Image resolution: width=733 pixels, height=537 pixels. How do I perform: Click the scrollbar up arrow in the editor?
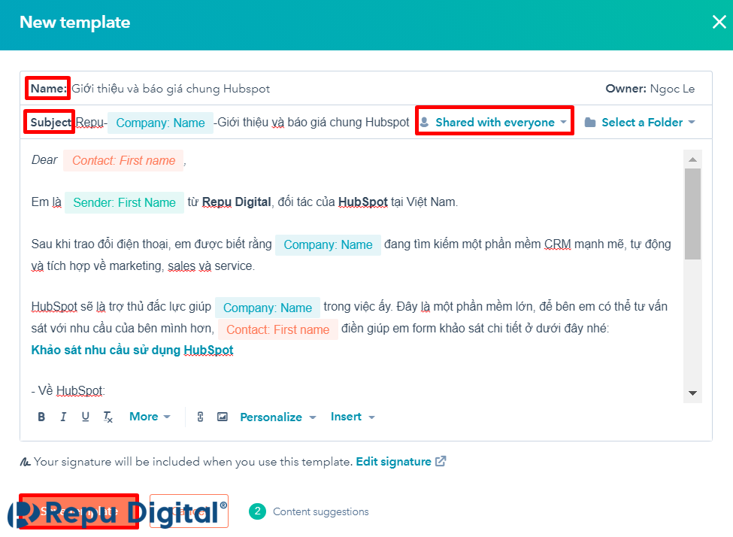[693, 159]
